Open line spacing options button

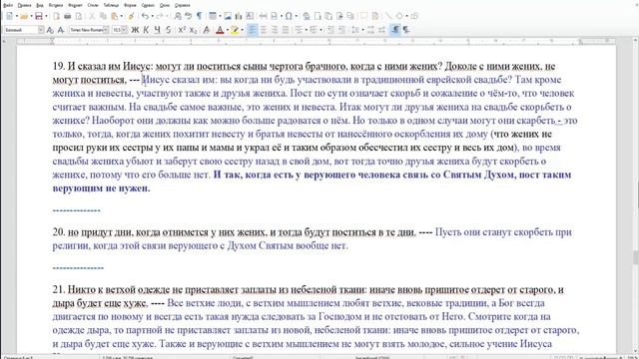pyautogui.click(x=355, y=30)
